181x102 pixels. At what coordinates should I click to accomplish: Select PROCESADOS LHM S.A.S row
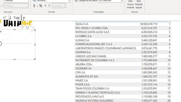pos(123,97)
